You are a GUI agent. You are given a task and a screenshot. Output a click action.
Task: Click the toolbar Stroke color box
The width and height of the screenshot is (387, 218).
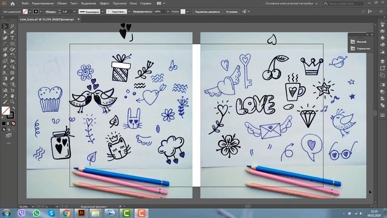(x=10, y=115)
